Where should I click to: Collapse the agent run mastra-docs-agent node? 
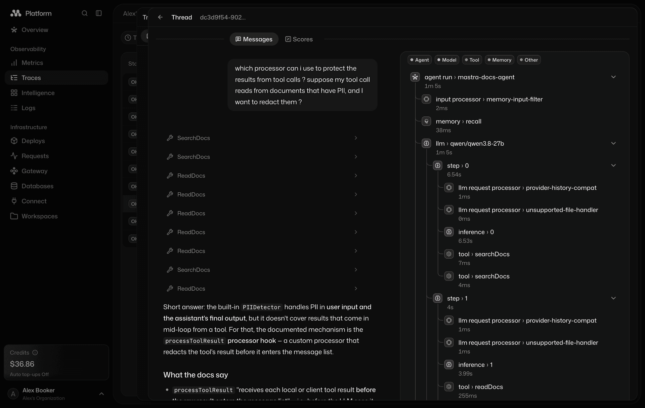click(x=613, y=77)
